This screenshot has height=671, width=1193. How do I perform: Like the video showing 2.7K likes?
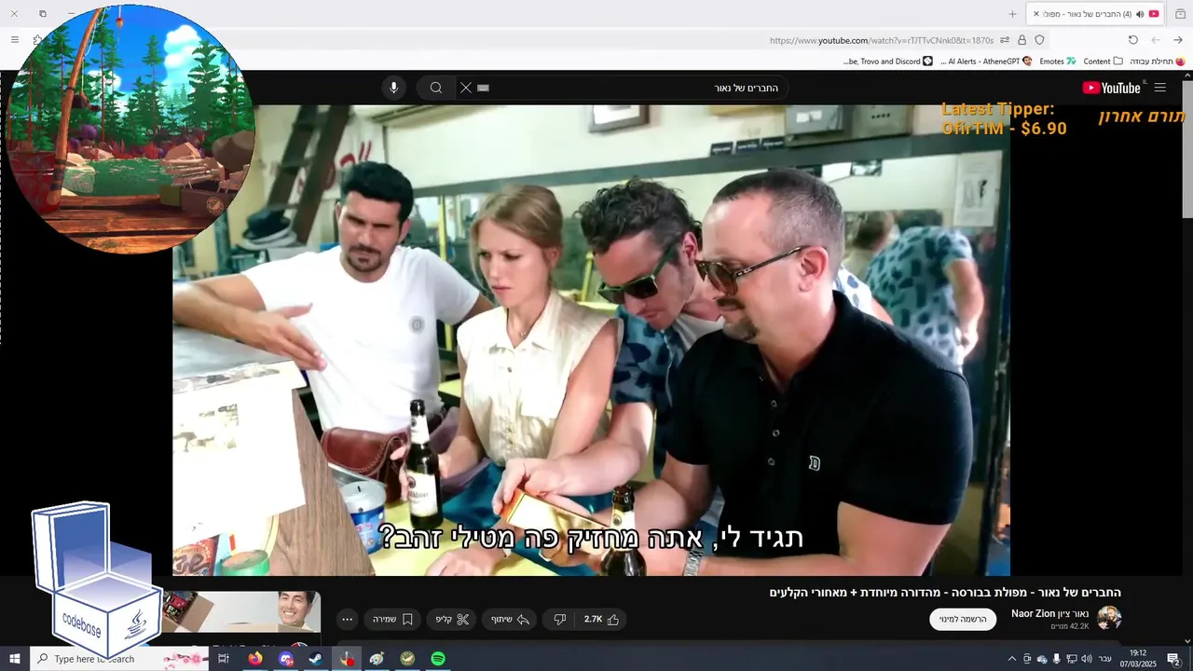601,619
